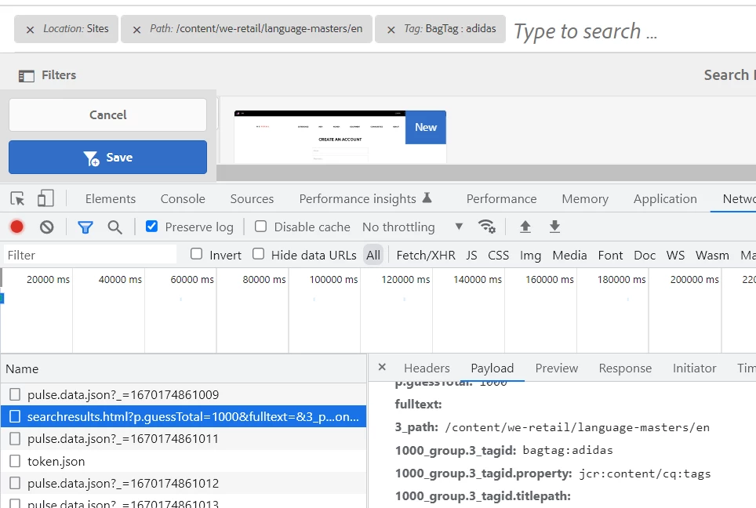Open network conditions wifi icon
Image resolution: width=756 pixels, height=508 pixels.
[486, 226]
